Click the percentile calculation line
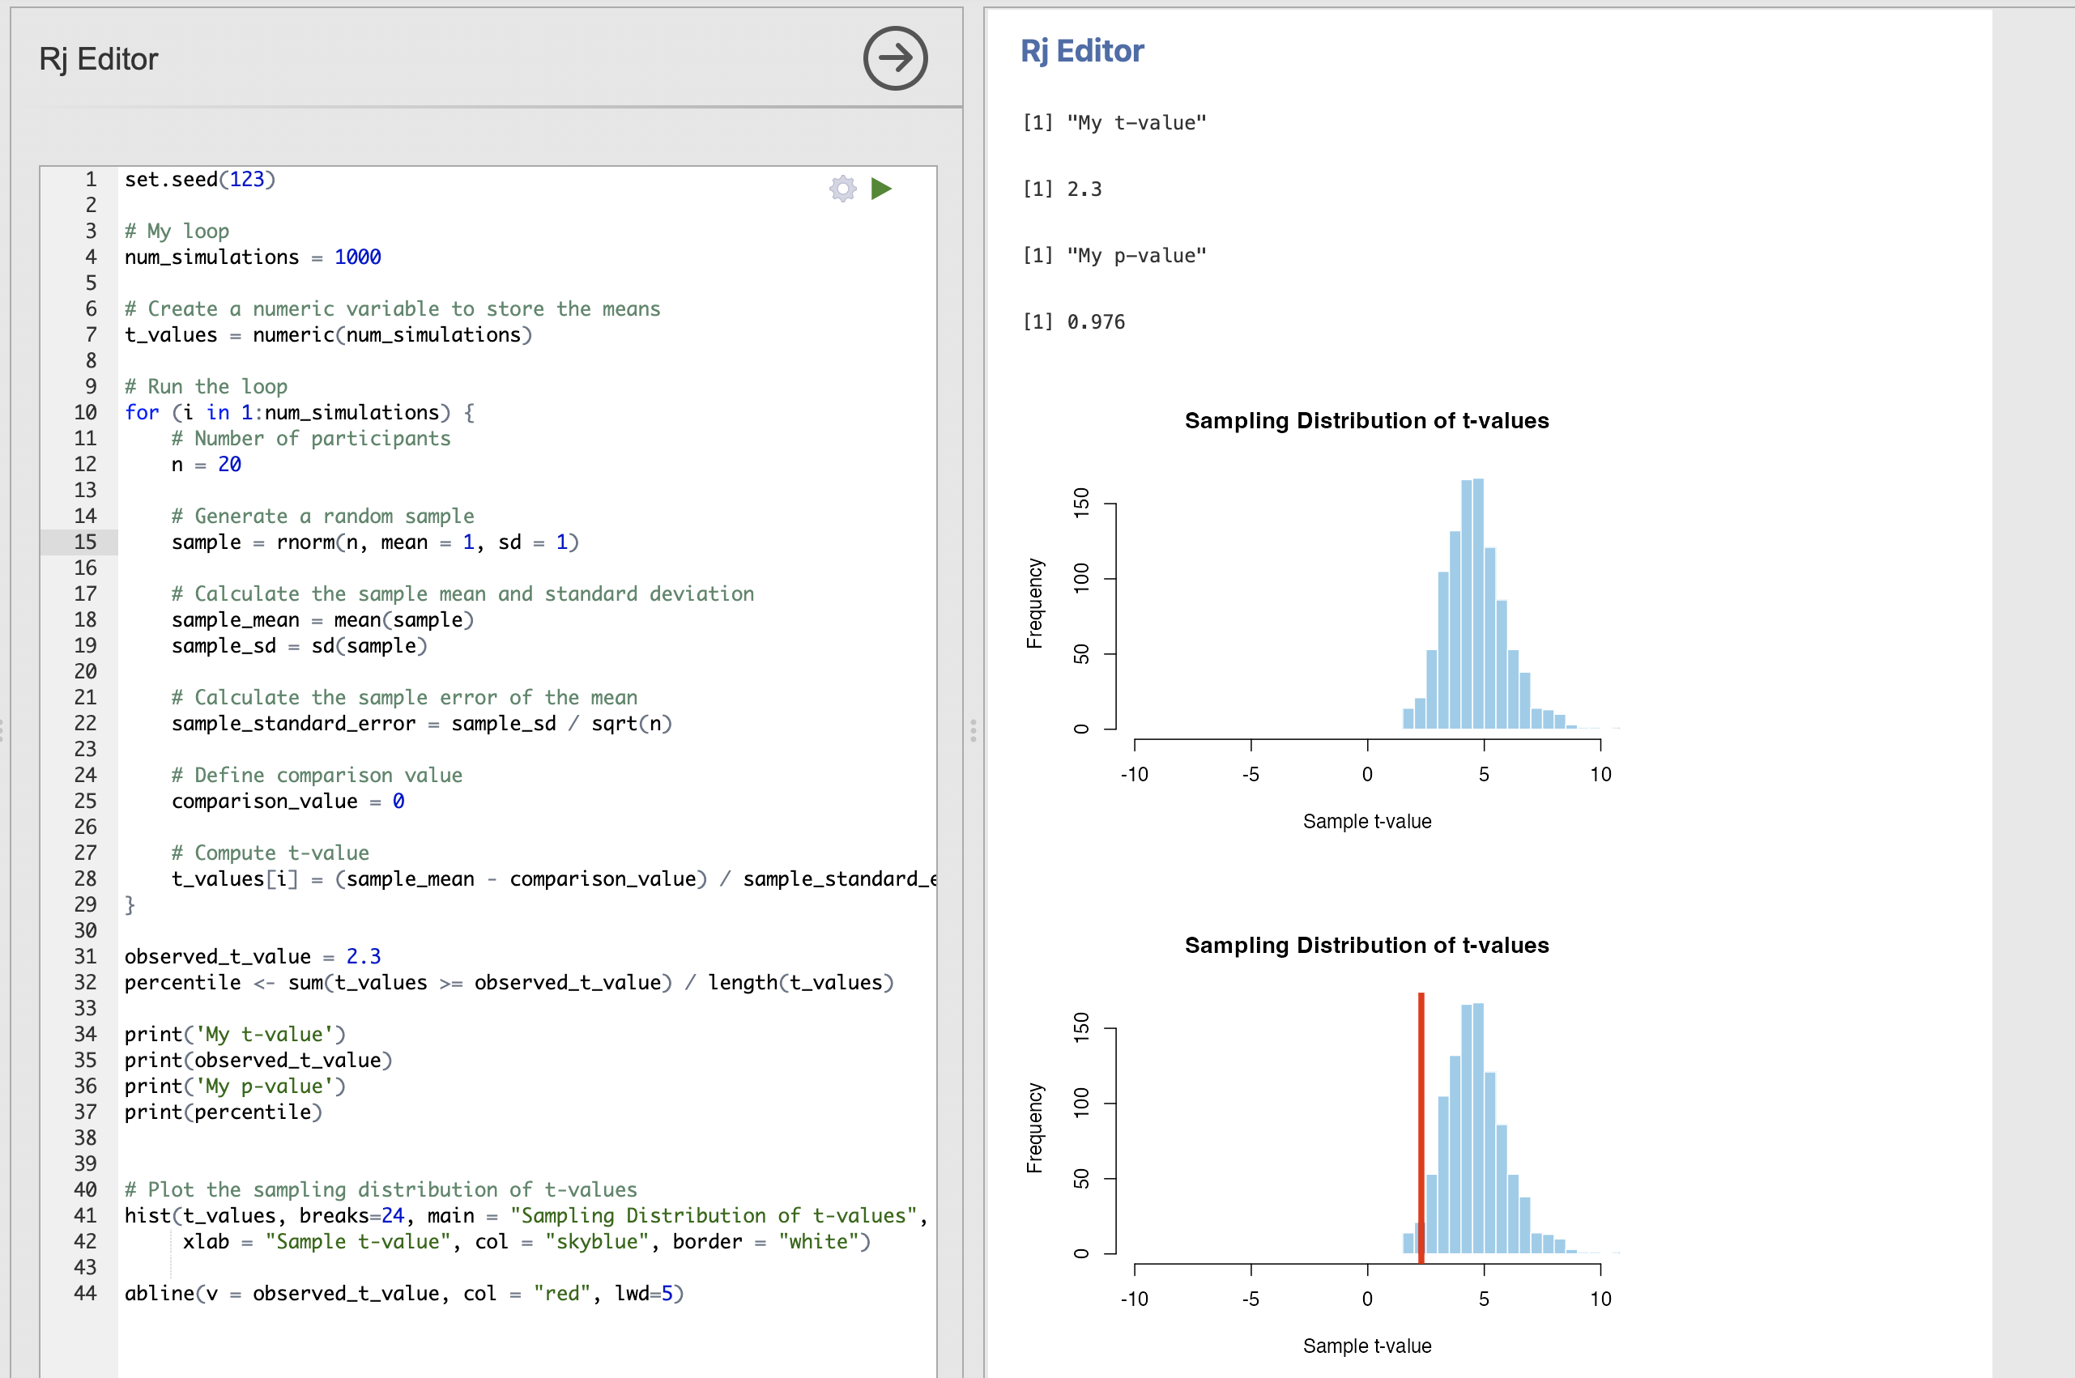 (x=509, y=983)
